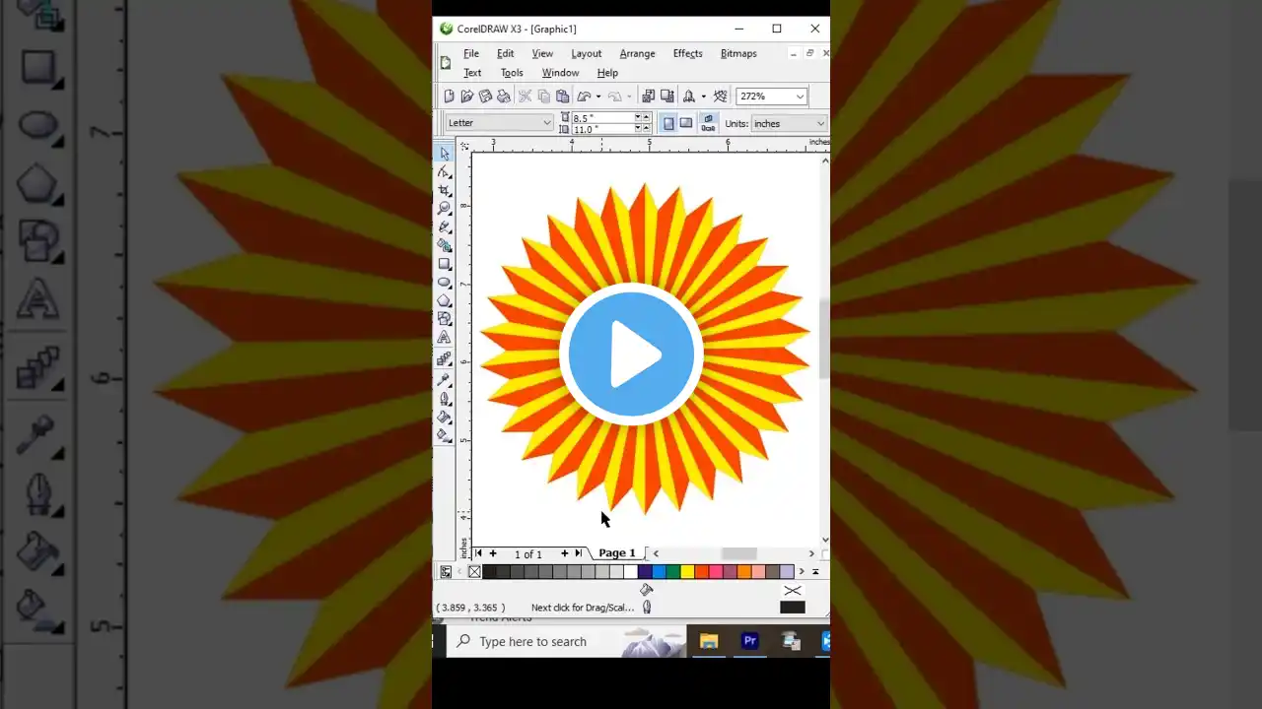Click the Copy icon
This screenshot has height=709, width=1262.
point(543,96)
